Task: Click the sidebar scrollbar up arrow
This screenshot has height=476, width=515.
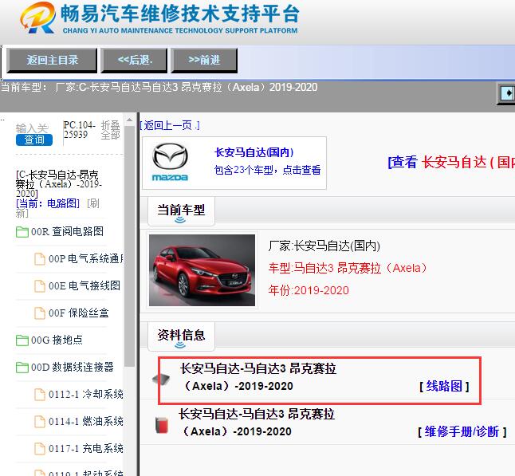Action: click(x=129, y=120)
